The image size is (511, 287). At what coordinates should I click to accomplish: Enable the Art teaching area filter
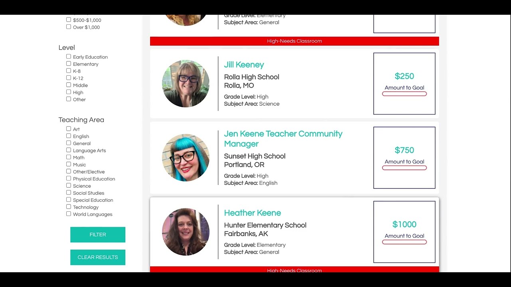click(x=69, y=129)
